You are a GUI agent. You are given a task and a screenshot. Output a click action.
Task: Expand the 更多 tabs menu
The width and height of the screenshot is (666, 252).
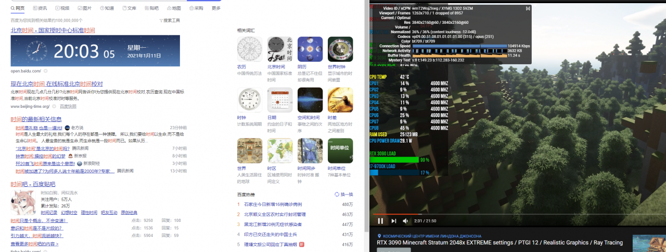(x=216, y=8)
